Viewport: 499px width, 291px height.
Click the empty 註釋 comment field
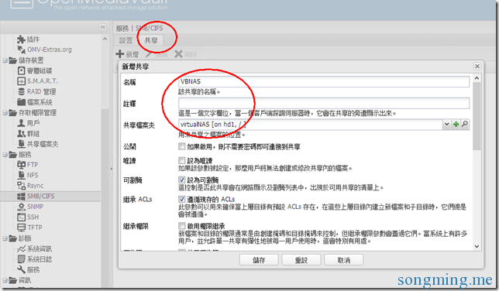coord(324,103)
